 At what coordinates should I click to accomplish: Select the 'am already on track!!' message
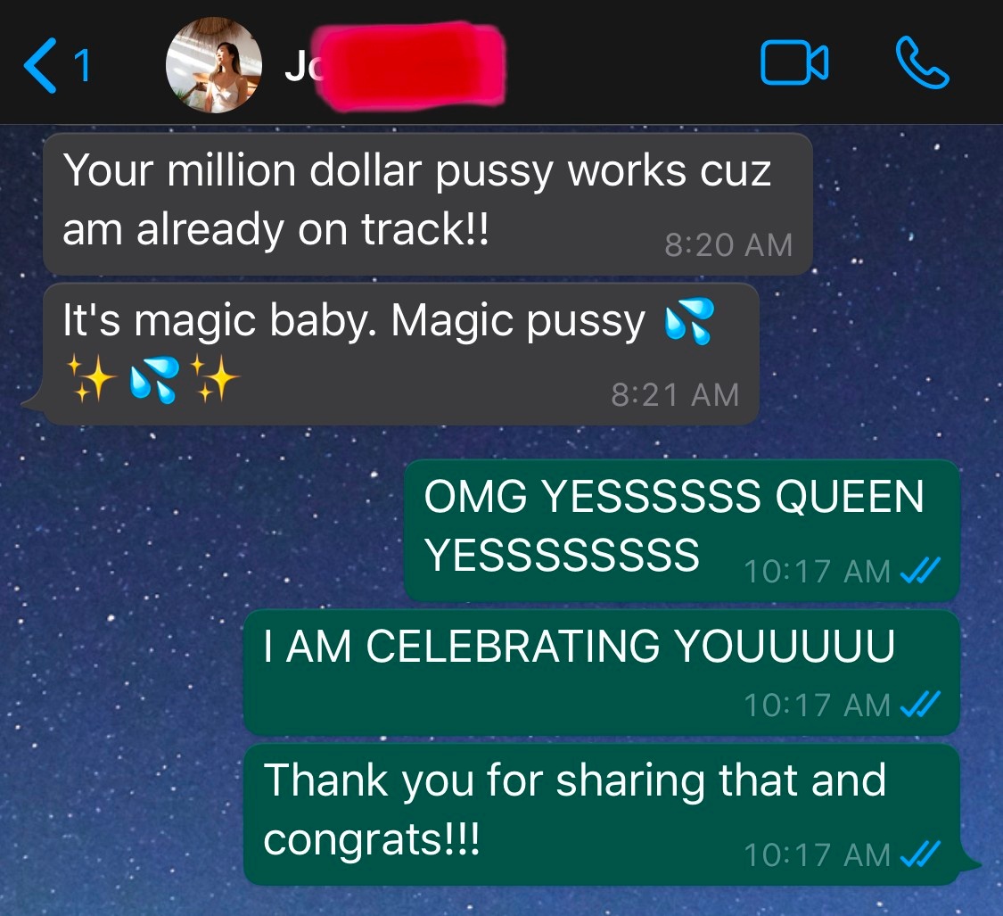tap(427, 203)
